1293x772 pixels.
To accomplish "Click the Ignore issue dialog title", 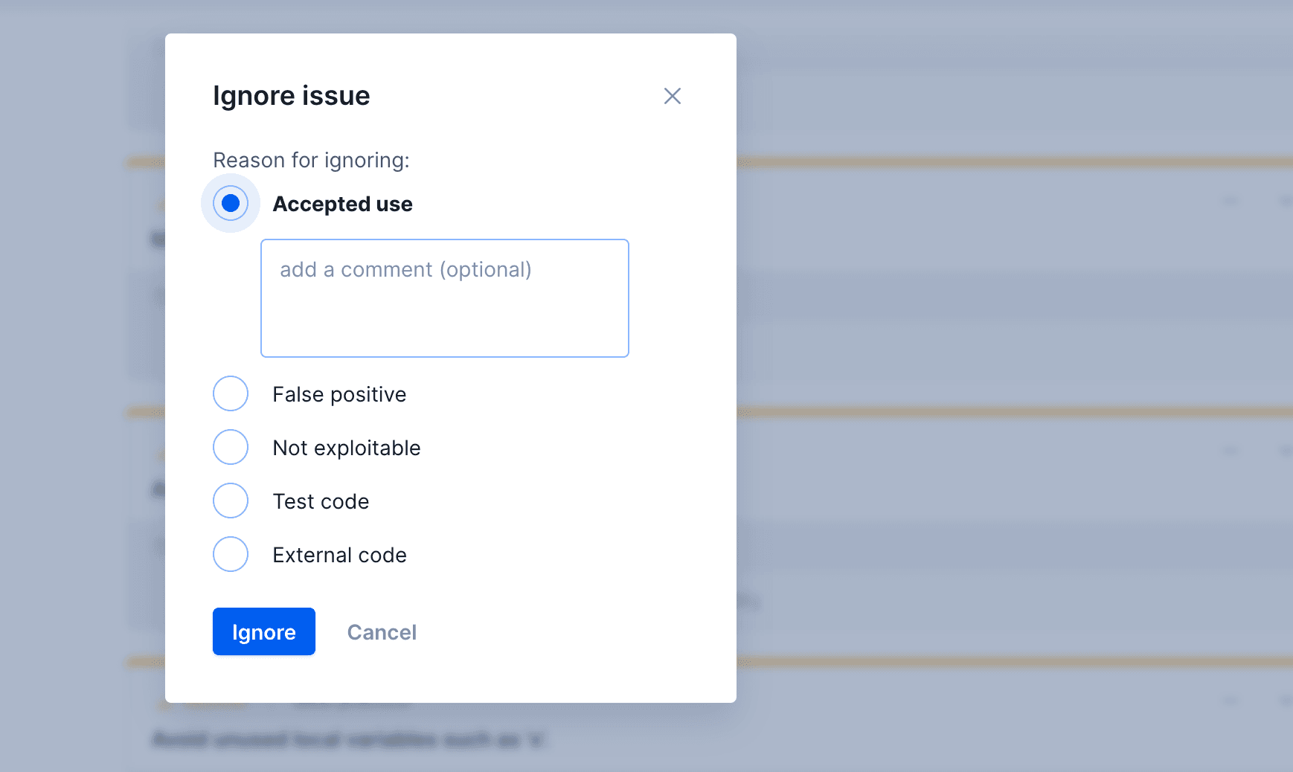I will pos(291,95).
